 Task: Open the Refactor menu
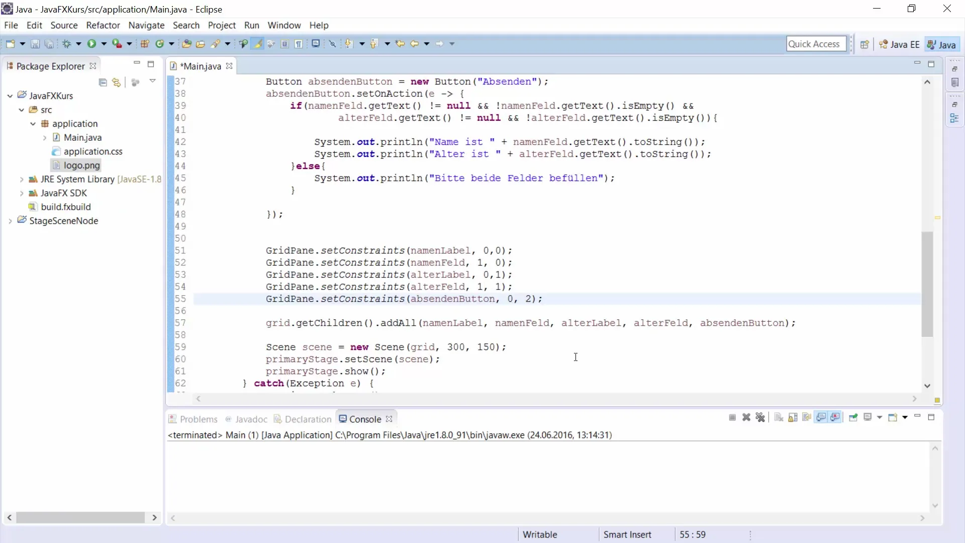103,25
